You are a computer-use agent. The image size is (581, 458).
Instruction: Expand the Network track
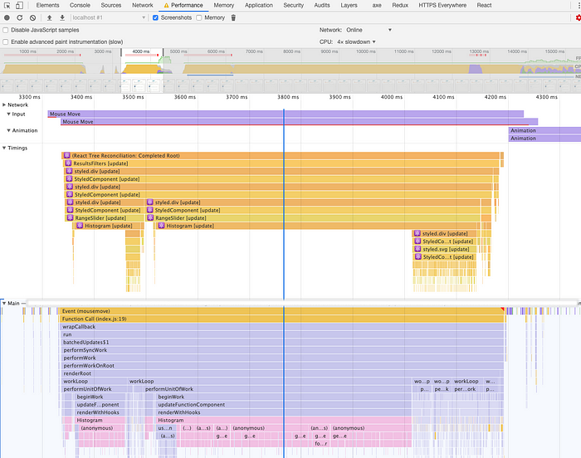tap(4, 105)
